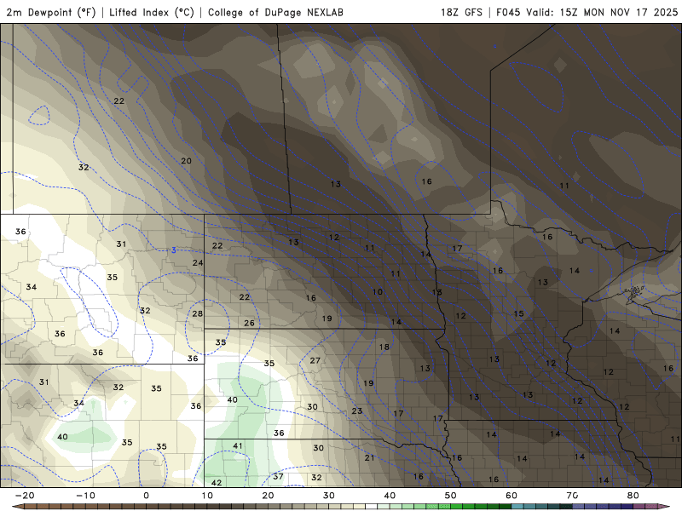Click the "0" label on the color scale
682x511 pixels.
tap(146, 496)
